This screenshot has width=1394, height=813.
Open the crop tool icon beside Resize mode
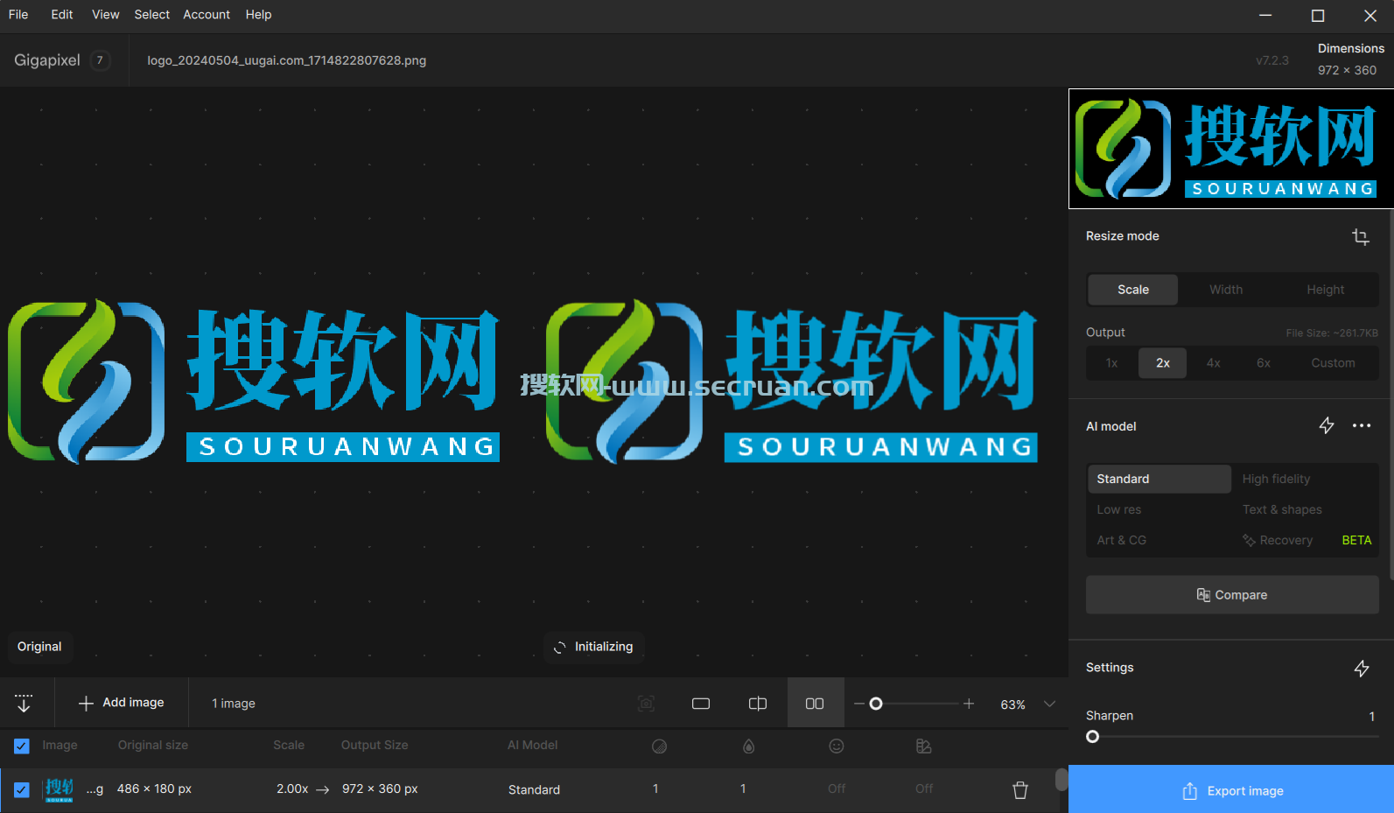coord(1360,236)
